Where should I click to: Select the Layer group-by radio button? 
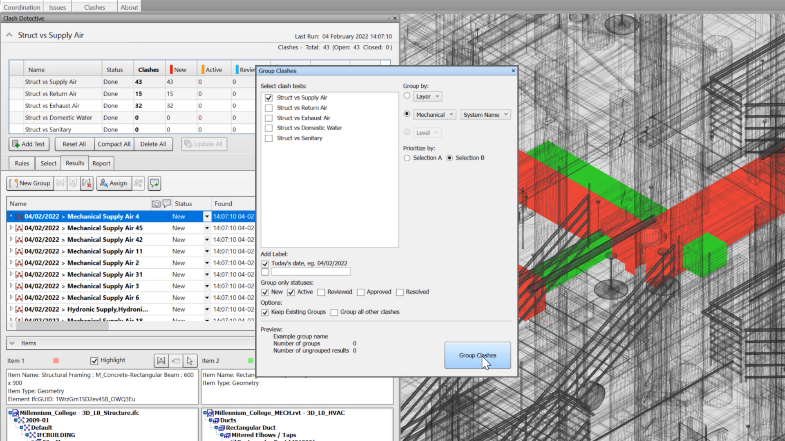(x=407, y=96)
